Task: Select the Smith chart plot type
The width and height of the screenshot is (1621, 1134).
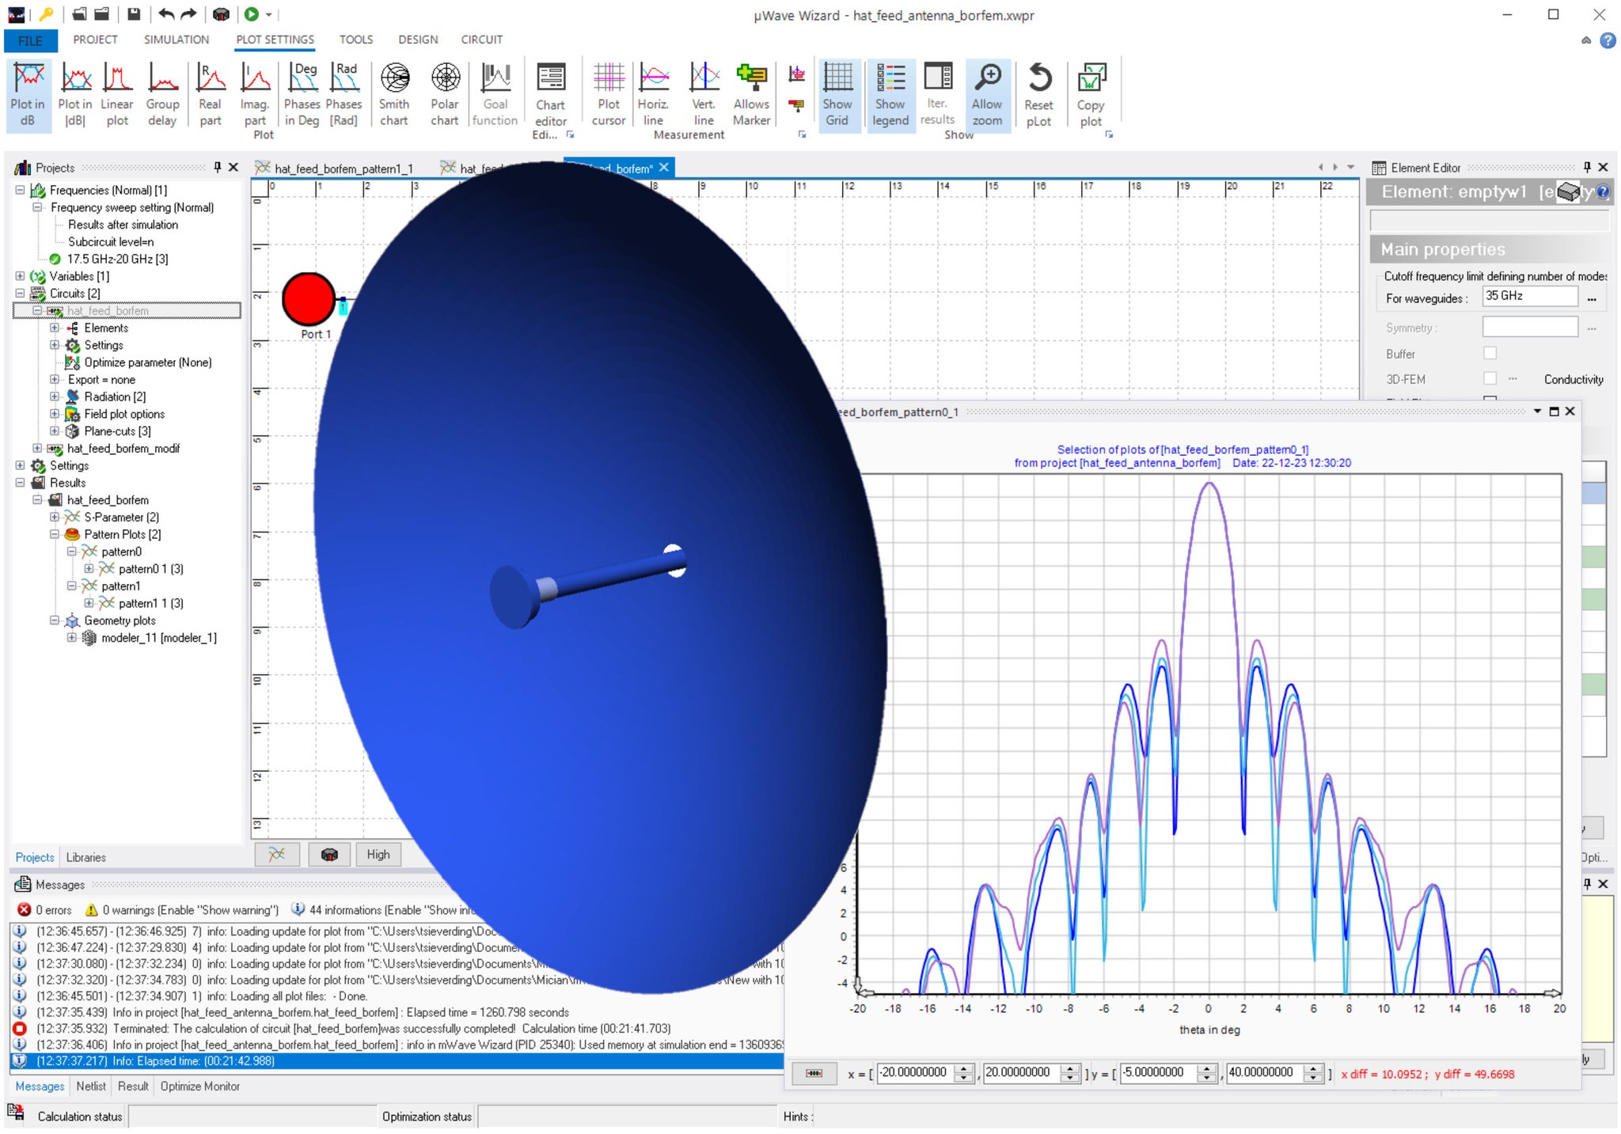Action: [394, 94]
